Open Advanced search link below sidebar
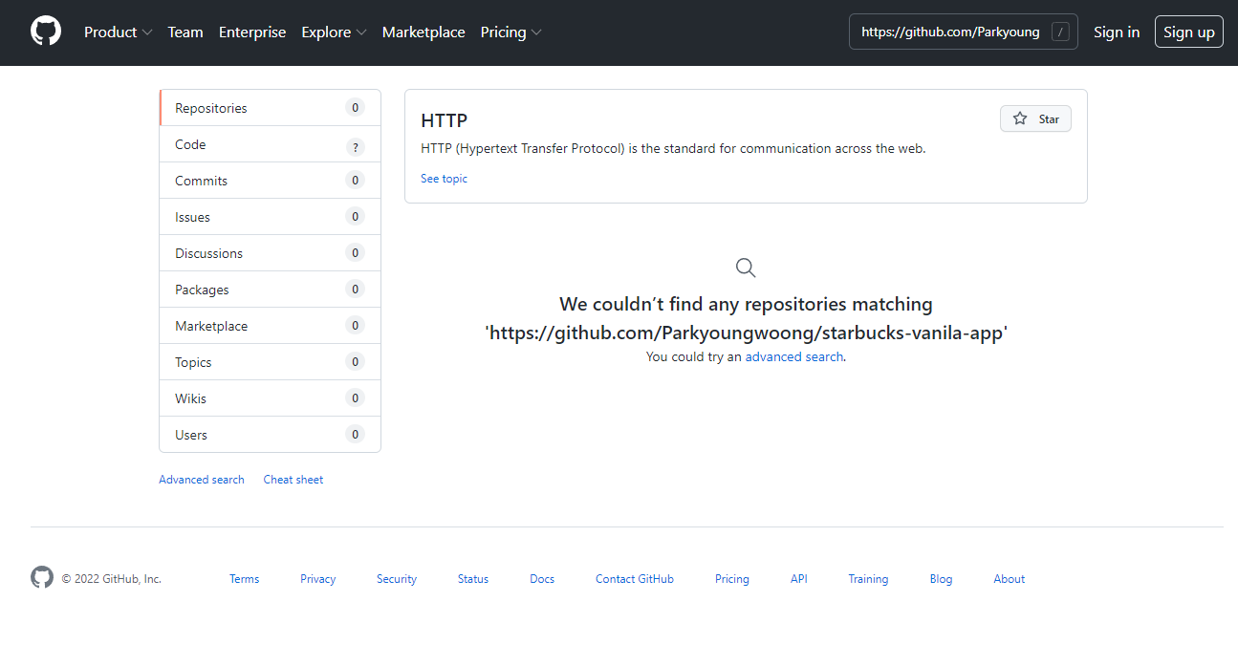Viewport: 1238px width, 666px height. [x=202, y=480]
